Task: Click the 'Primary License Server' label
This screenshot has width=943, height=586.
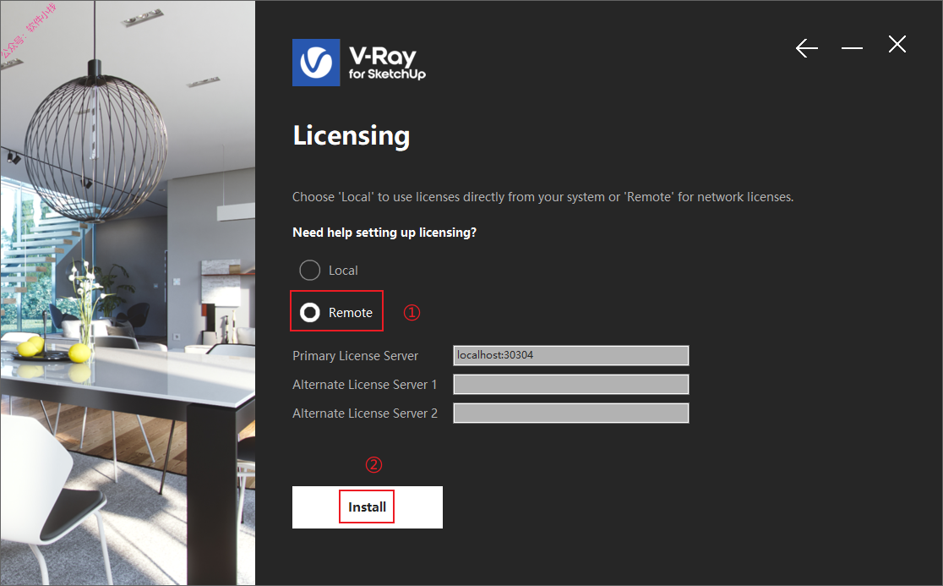Action: [x=355, y=355]
